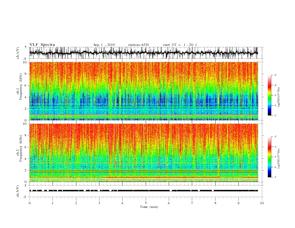The height and width of the screenshot is (228, 295).
Task: Click the "-3" label on ch.1 colorbar
Action: tap(275, 75)
